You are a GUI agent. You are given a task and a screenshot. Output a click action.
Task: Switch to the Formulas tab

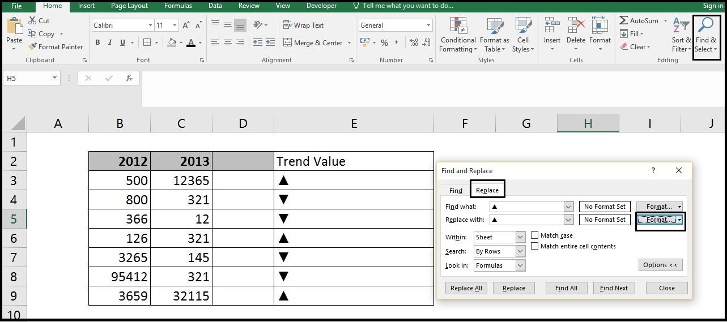click(x=178, y=6)
